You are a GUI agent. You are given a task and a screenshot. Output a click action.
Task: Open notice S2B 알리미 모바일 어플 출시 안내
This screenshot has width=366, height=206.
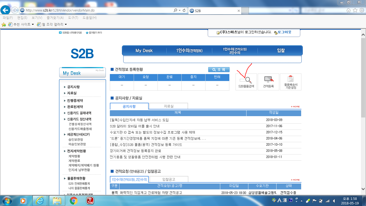click(x=135, y=126)
